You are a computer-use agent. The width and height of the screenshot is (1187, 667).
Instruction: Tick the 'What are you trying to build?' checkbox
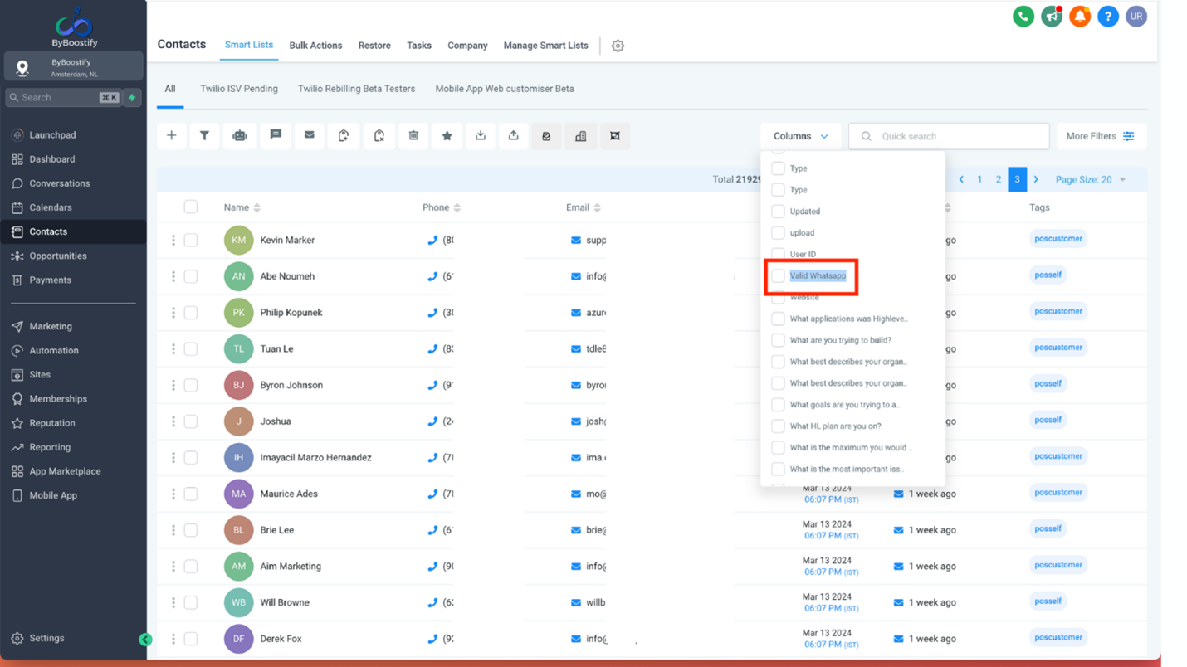[x=778, y=340]
